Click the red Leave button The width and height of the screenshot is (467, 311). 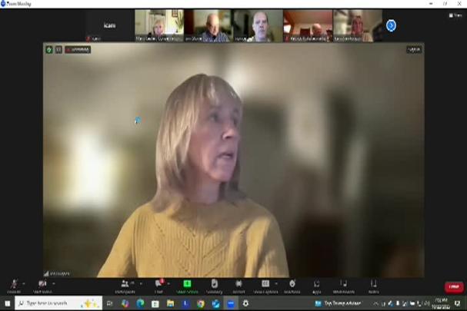tap(453, 287)
